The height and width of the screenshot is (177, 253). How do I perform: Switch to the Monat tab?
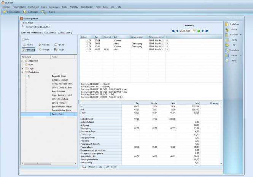pyautogui.click(x=92, y=167)
